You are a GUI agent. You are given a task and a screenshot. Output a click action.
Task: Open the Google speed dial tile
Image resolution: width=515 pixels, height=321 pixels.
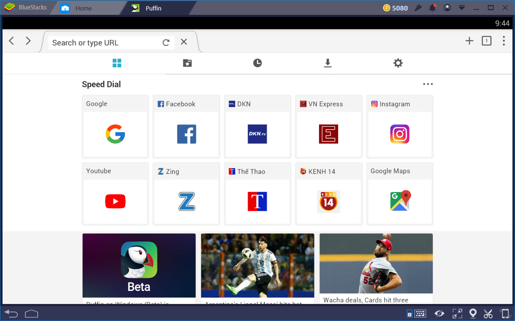(x=115, y=126)
